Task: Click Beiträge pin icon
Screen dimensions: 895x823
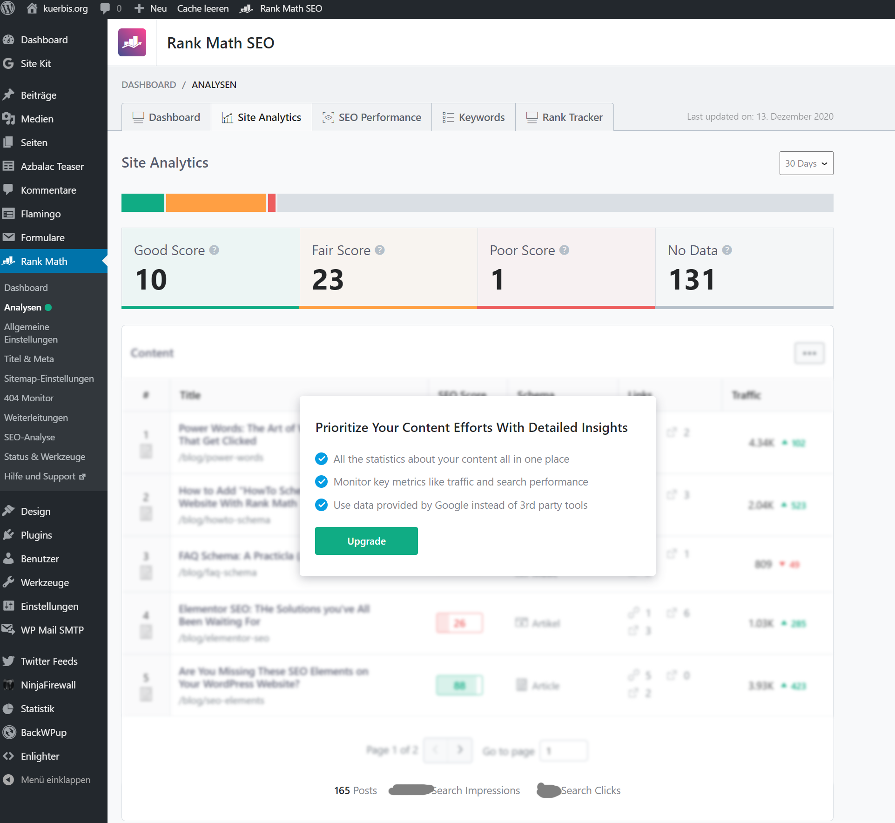Action: 8,95
